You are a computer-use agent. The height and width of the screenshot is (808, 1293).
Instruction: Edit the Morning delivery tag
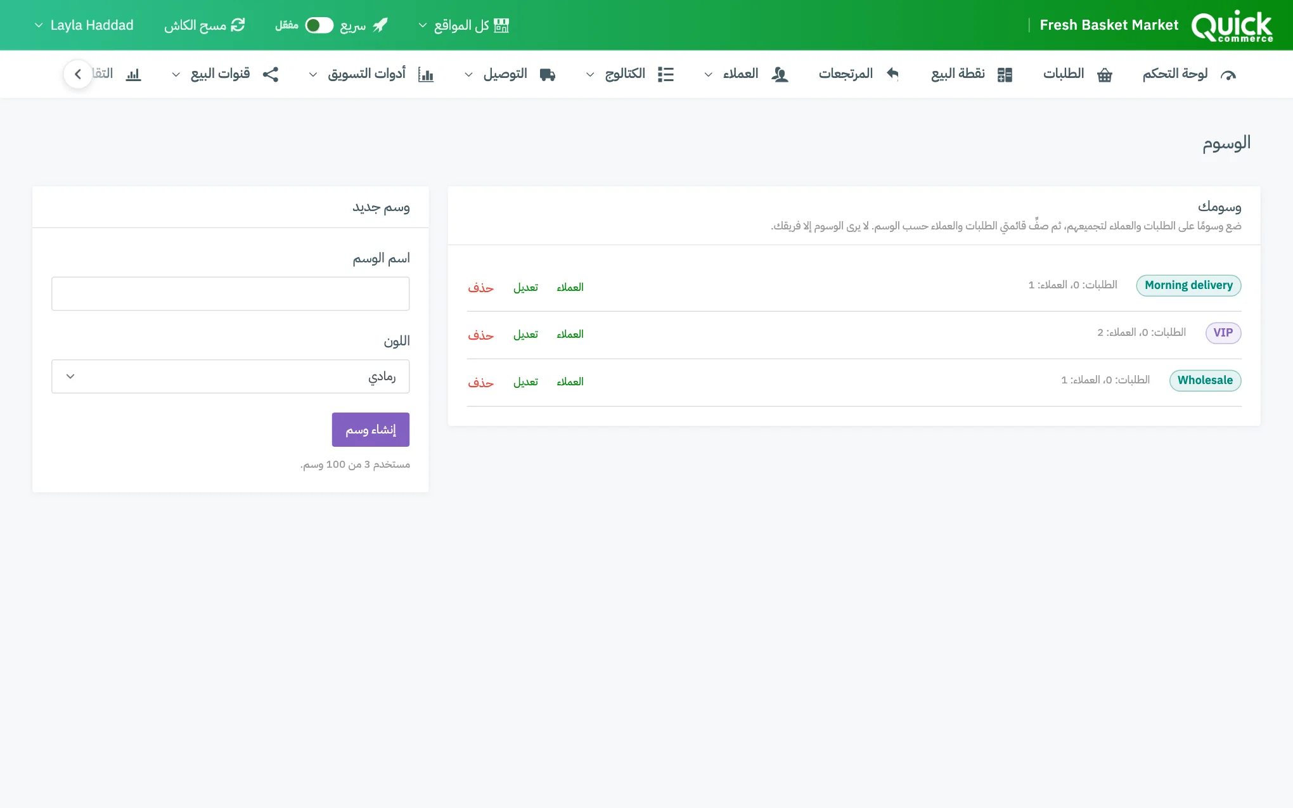pos(525,288)
